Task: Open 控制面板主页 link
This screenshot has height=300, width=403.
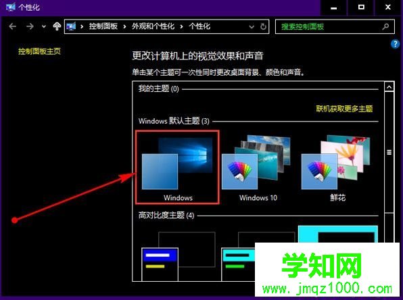Action: tap(39, 51)
